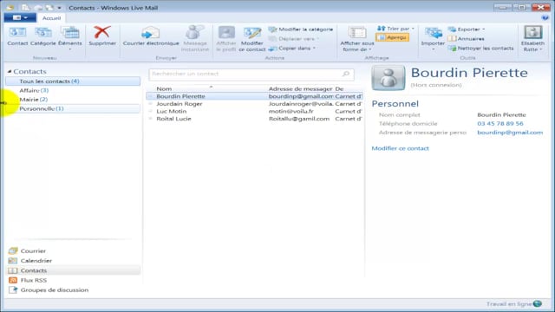Image resolution: width=555 pixels, height=312 pixels.
Task: Click the bourdinp@gmail.com link in preview
Action: click(510, 133)
